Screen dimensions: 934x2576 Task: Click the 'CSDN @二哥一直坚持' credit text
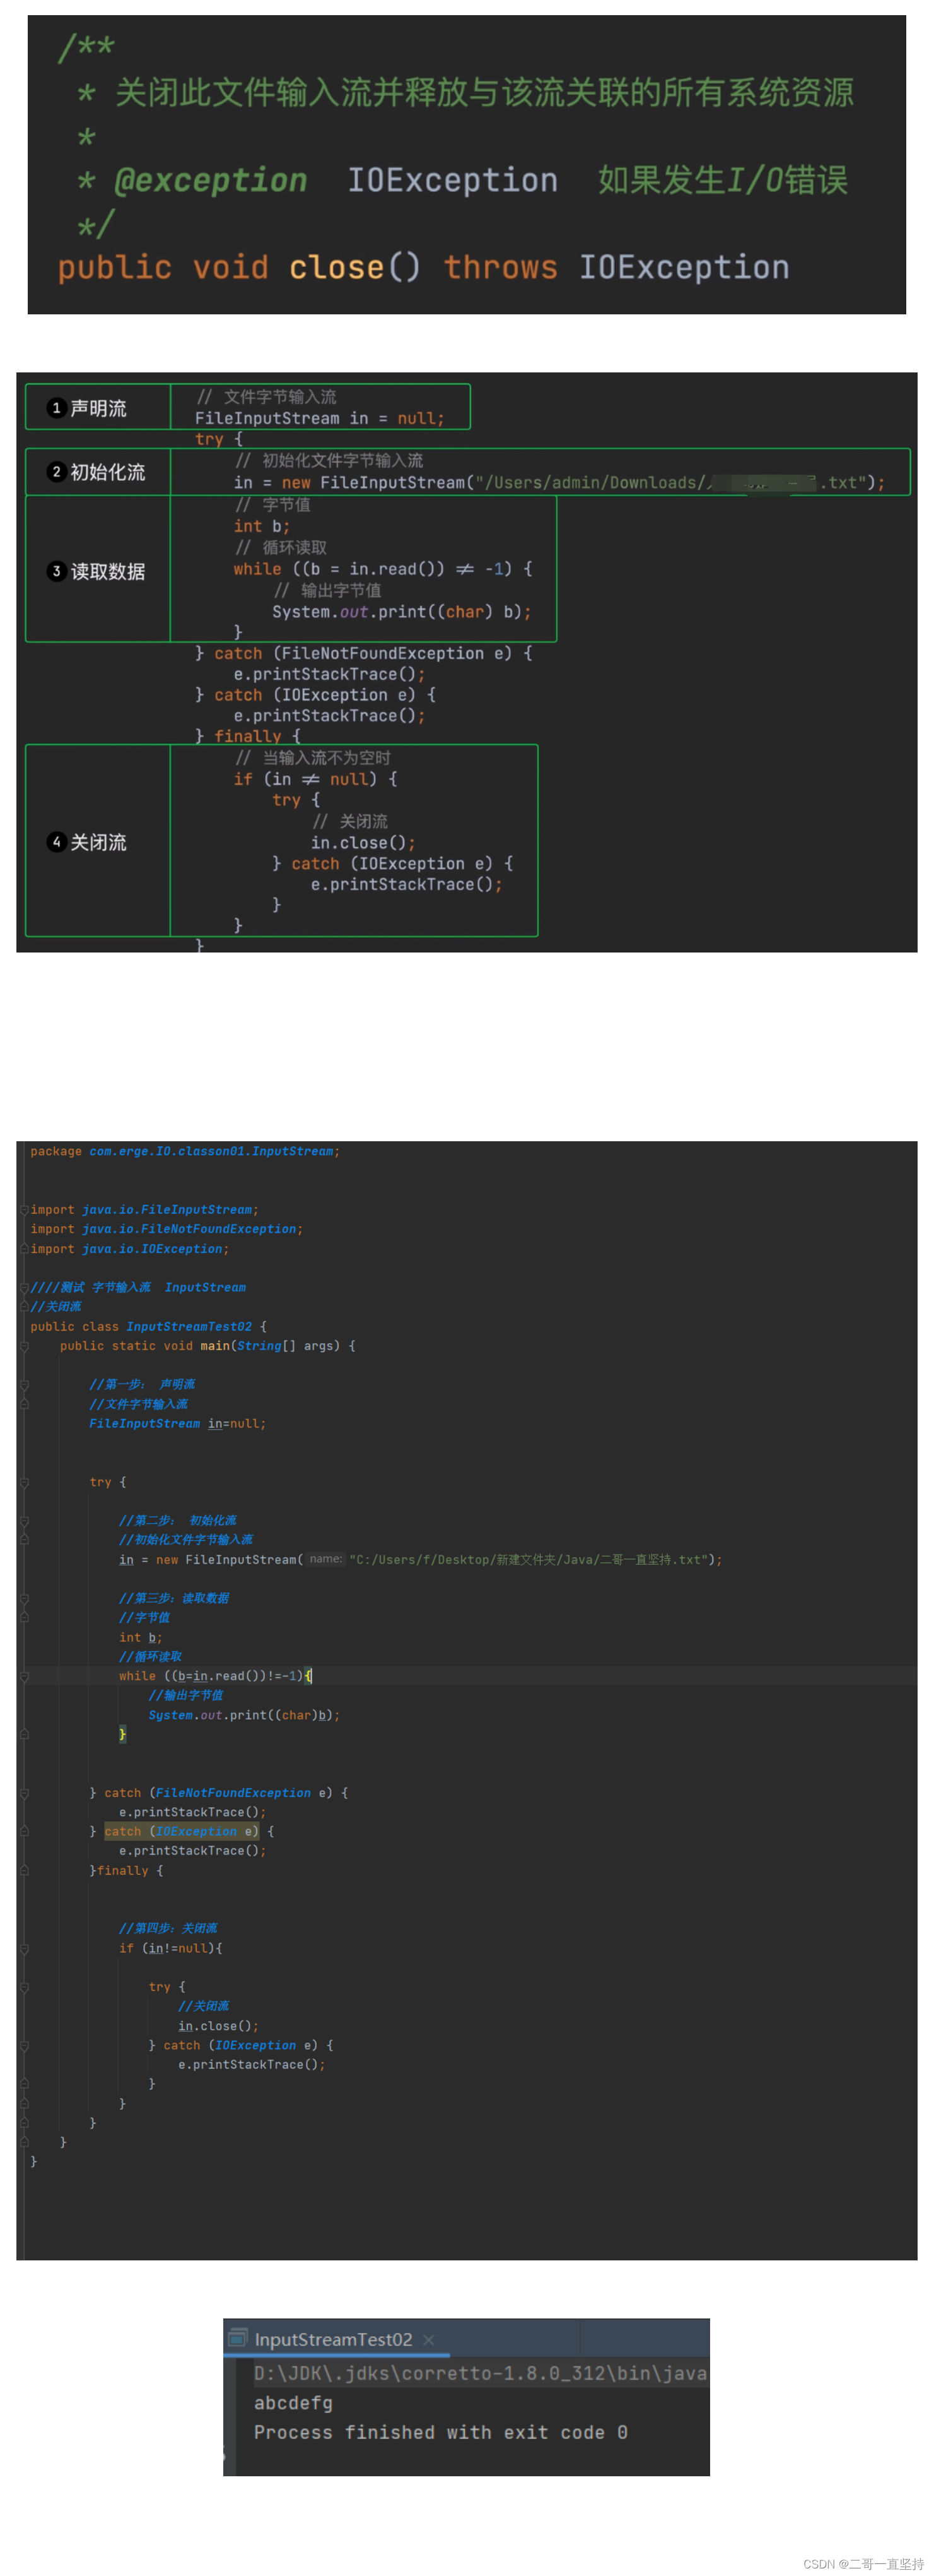(x=863, y=2563)
